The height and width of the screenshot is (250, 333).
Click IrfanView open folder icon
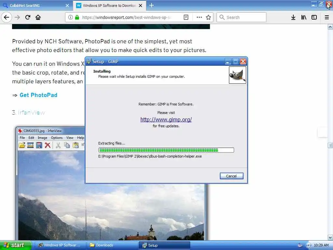pos(22,145)
